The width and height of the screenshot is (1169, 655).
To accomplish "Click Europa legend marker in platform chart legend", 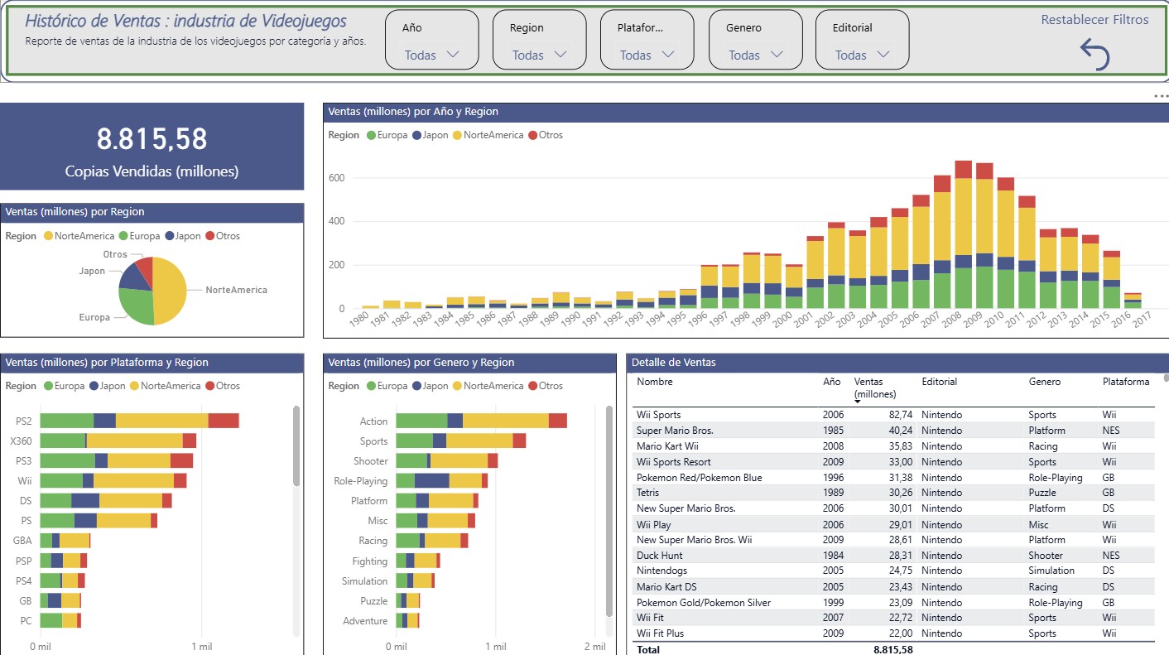I will 48,386.
